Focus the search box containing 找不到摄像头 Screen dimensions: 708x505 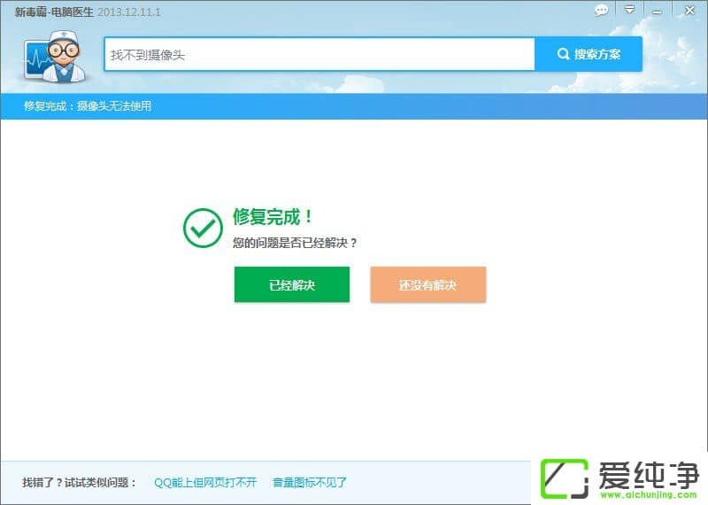pos(319,55)
